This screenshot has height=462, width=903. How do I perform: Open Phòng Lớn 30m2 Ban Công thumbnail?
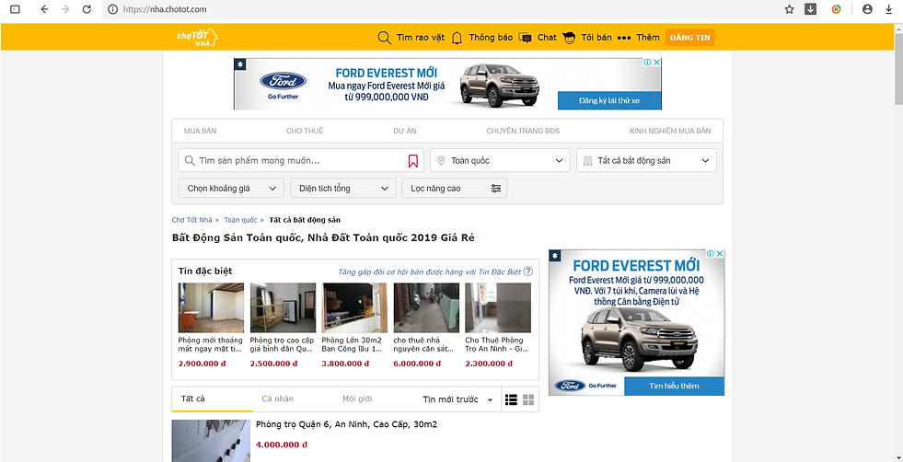pos(354,307)
